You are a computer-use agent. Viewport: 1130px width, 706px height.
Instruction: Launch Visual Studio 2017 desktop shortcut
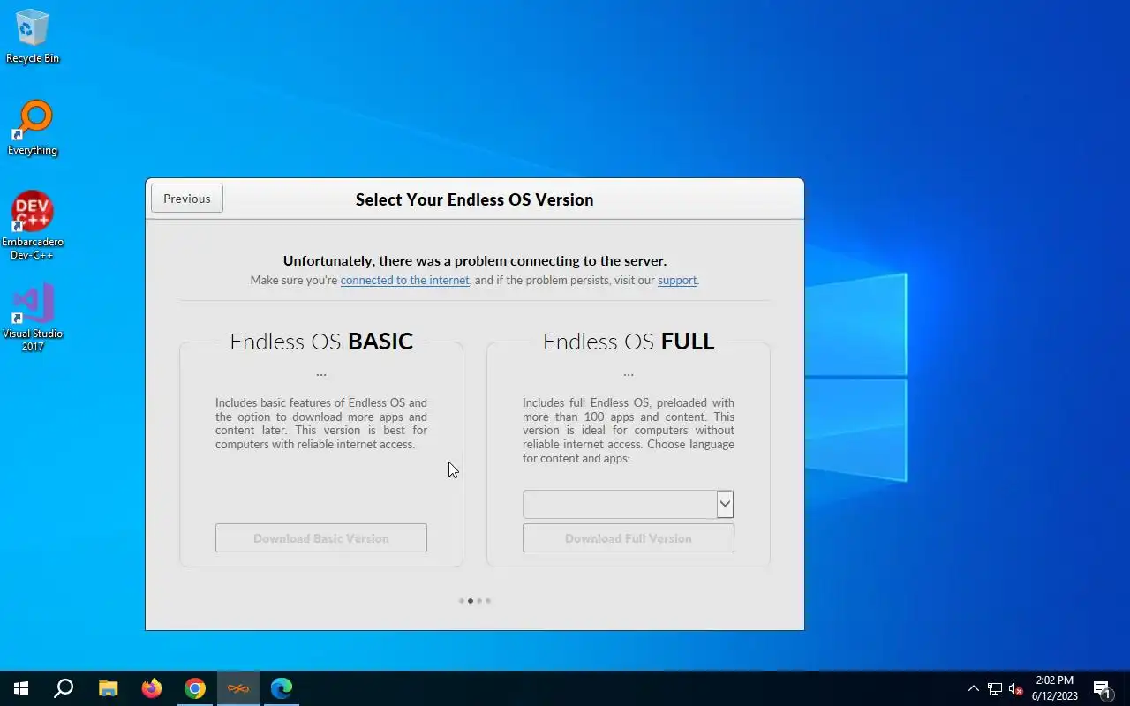coord(33,318)
